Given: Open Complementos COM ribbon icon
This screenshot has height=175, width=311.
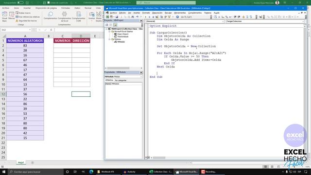Looking at the screenshot, I should click(x=79, y=17).
